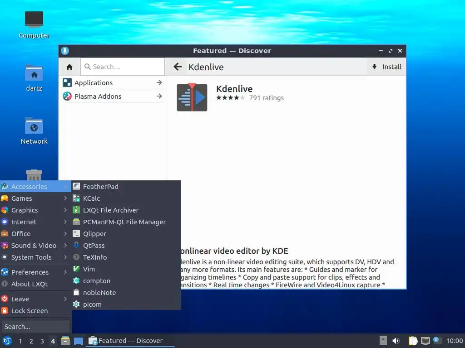Click the LXQt start menu button

pyautogui.click(x=7, y=341)
